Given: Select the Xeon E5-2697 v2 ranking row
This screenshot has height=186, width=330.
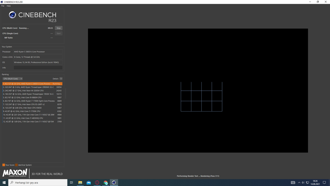Looking at the screenshot, I should [32, 104].
